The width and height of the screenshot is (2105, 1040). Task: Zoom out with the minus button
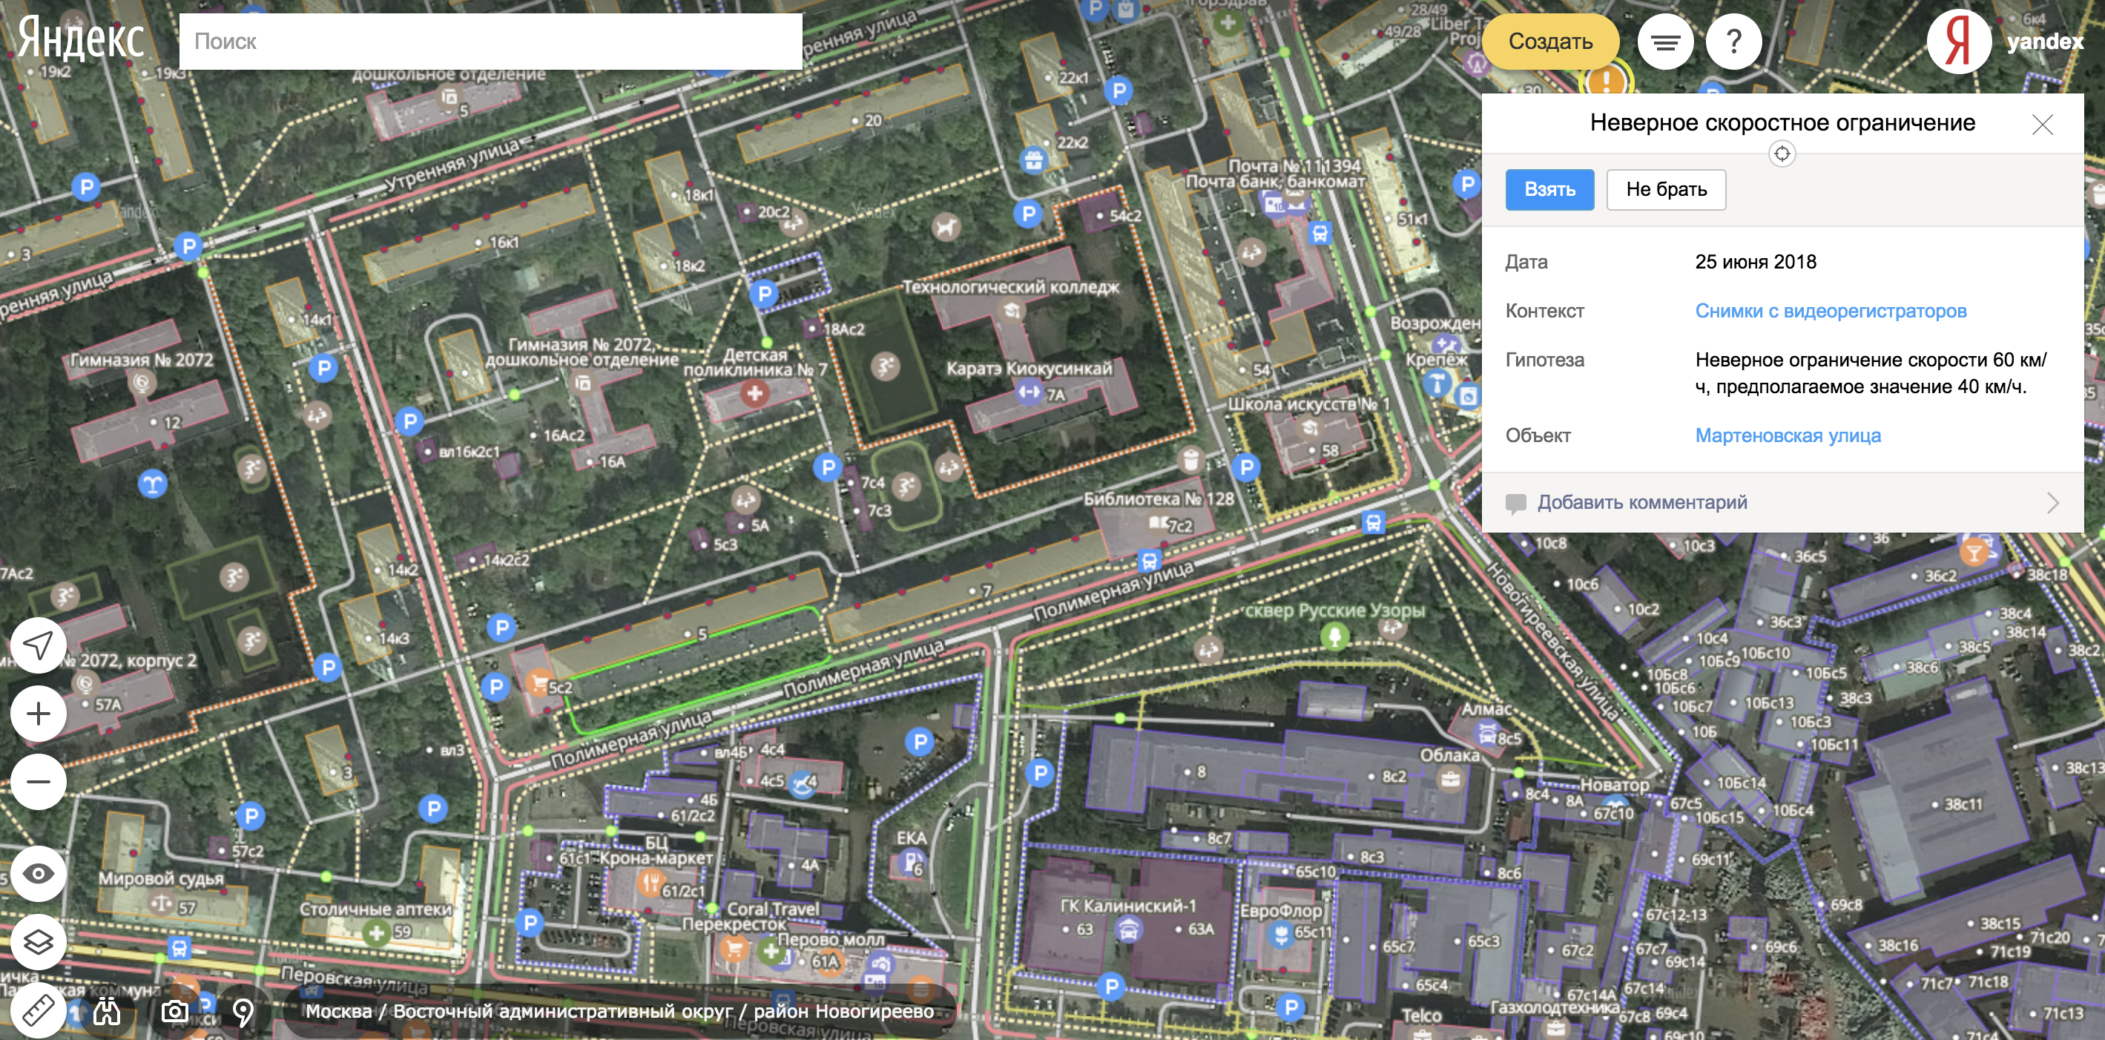[38, 782]
